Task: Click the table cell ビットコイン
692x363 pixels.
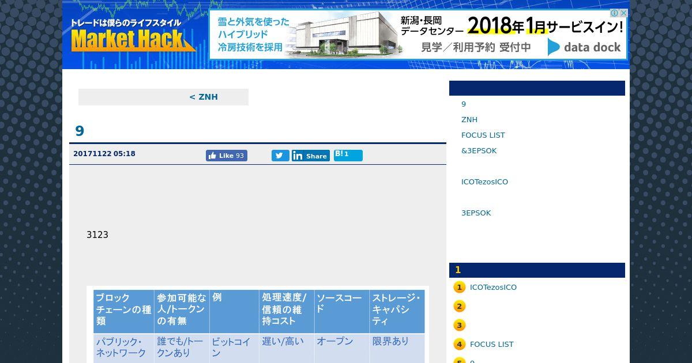Action: click(x=234, y=348)
